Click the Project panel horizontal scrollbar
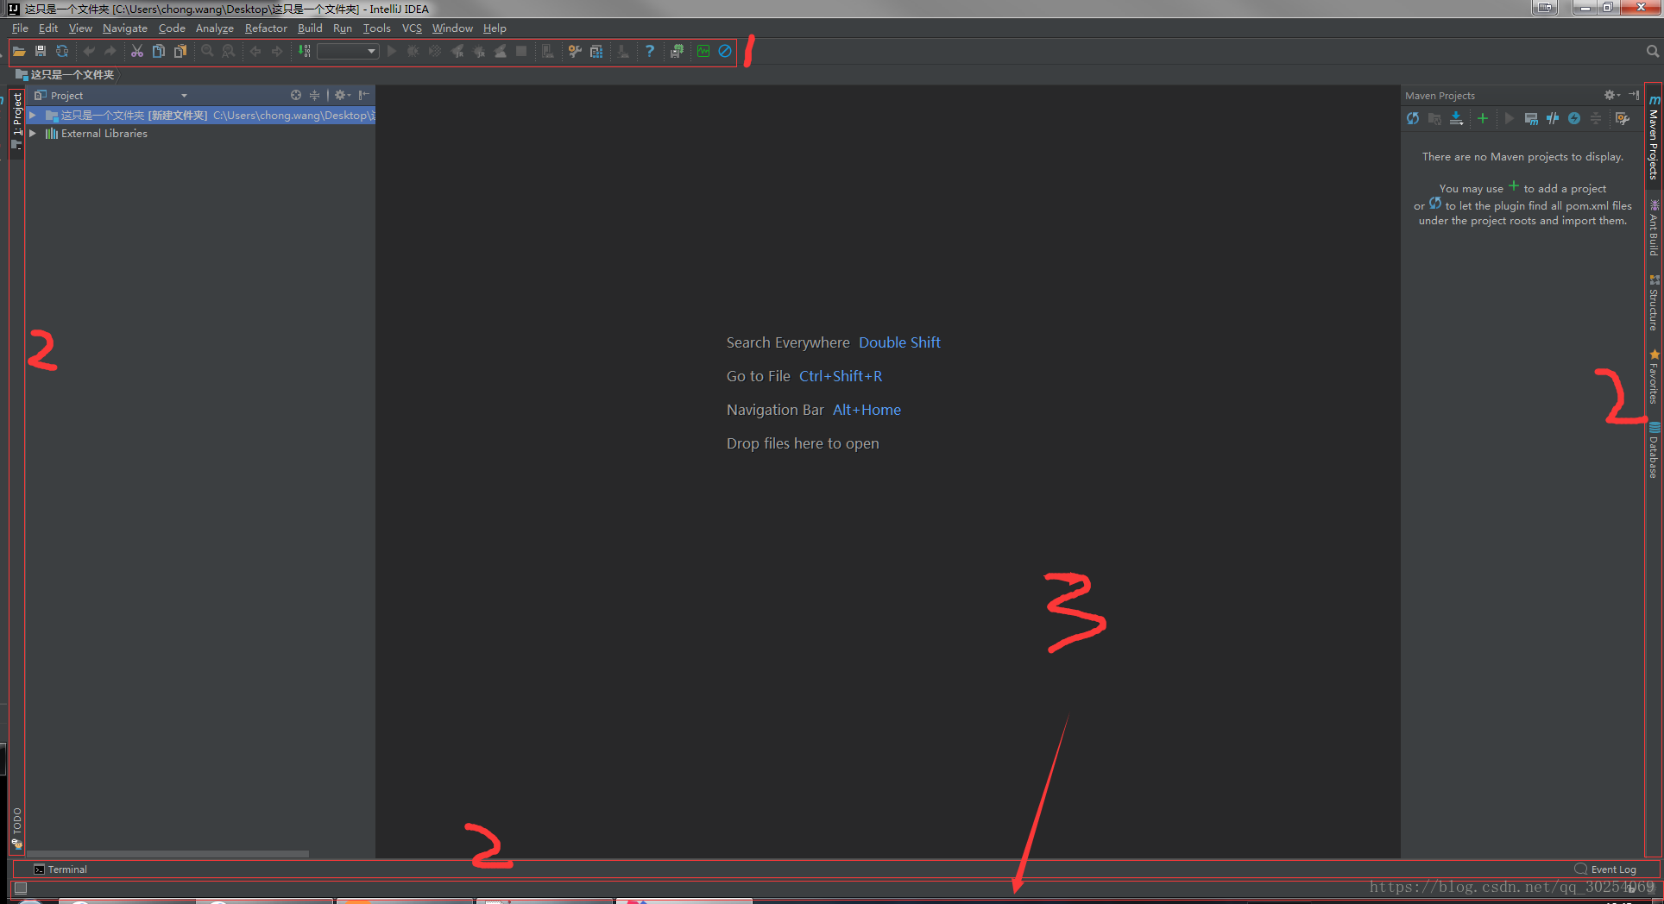Image resolution: width=1664 pixels, height=904 pixels. [x=168, y=854]
